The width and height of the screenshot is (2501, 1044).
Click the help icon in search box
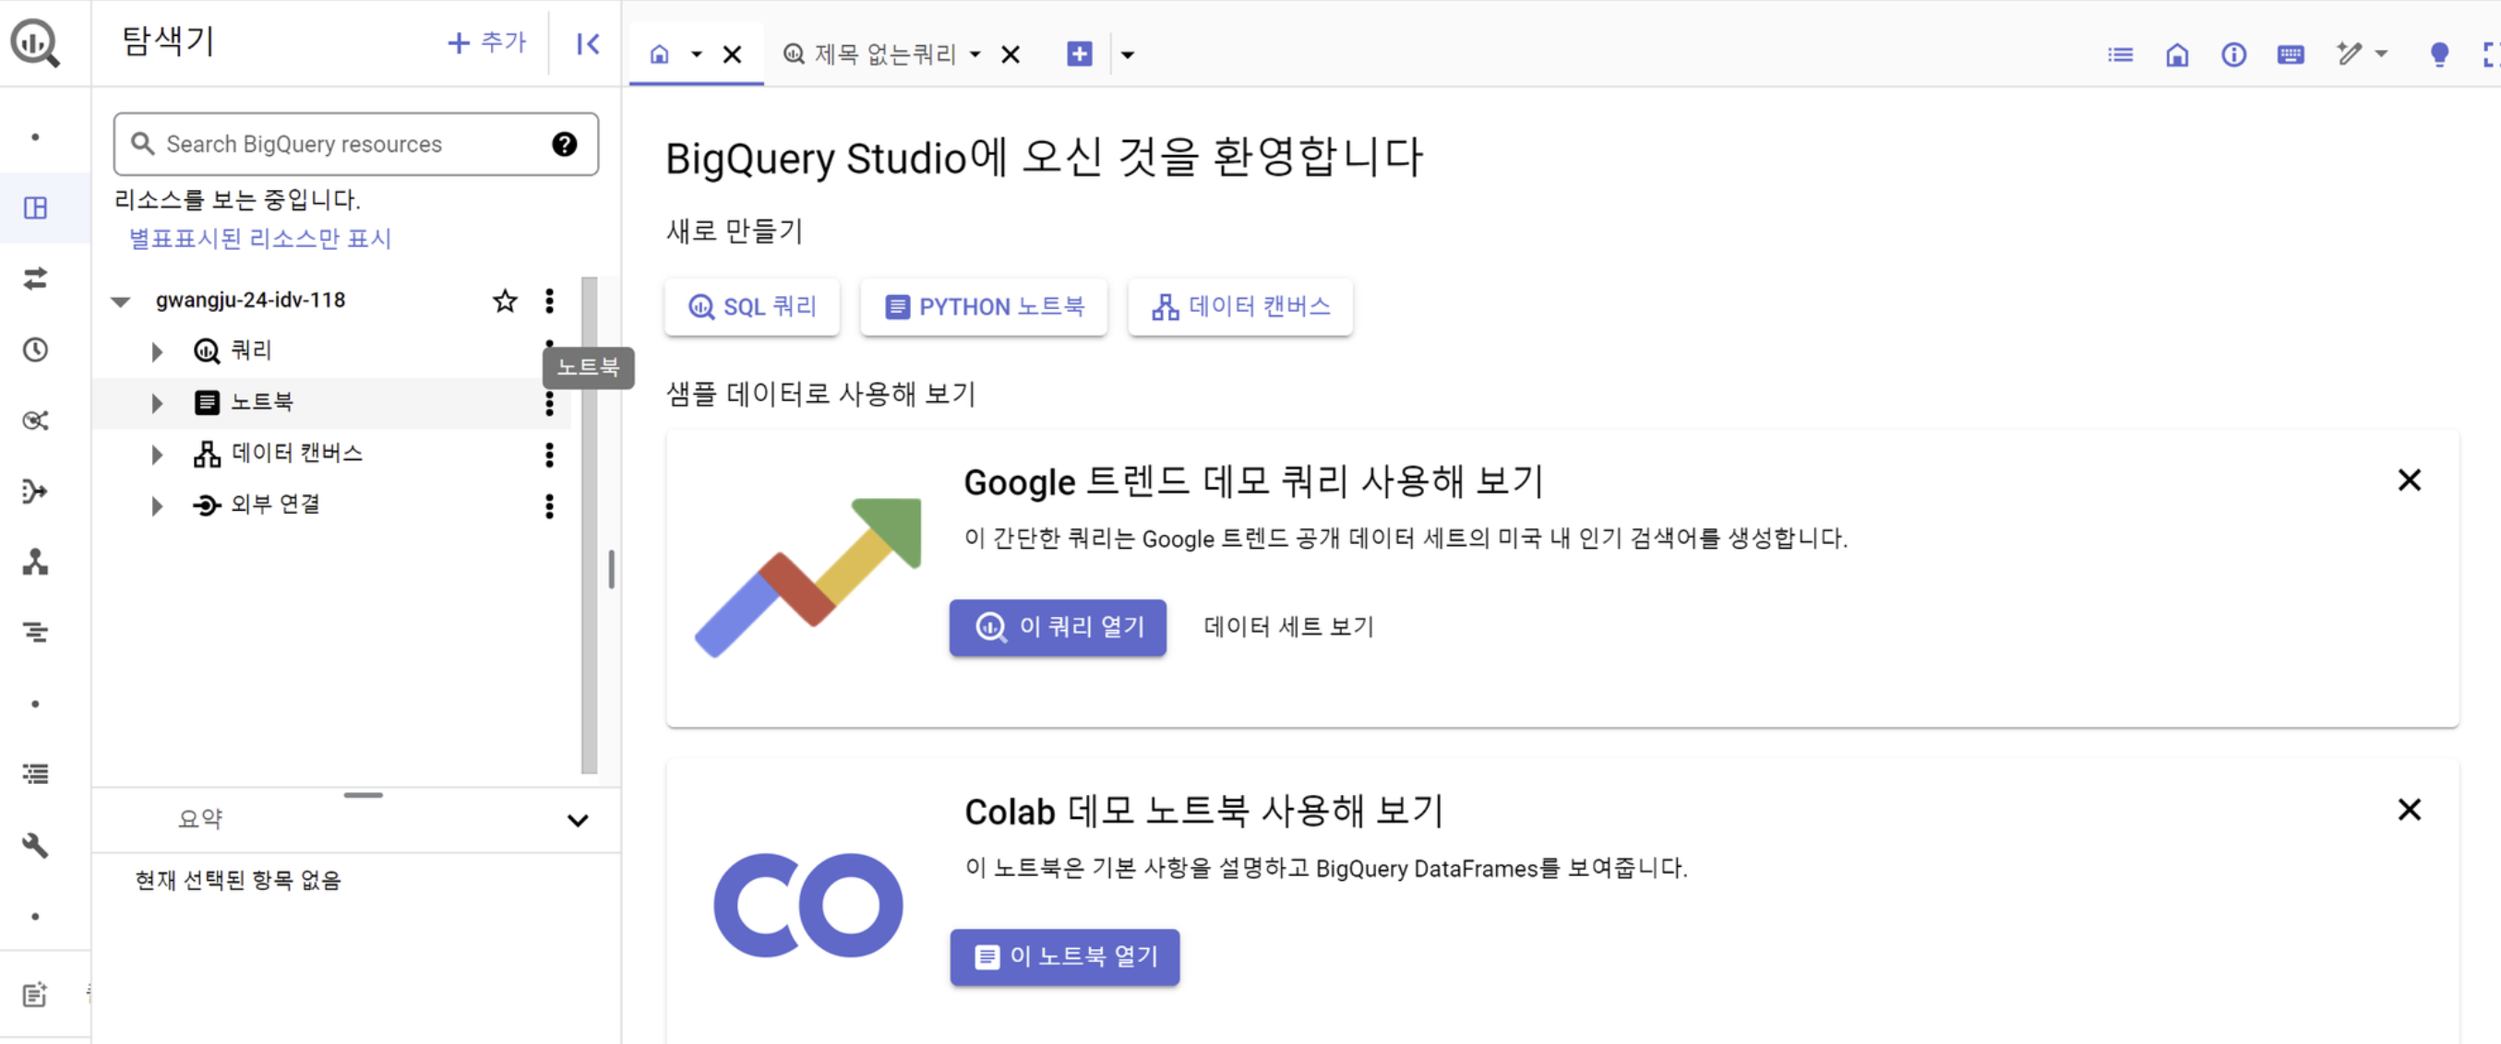click(564, 144)
